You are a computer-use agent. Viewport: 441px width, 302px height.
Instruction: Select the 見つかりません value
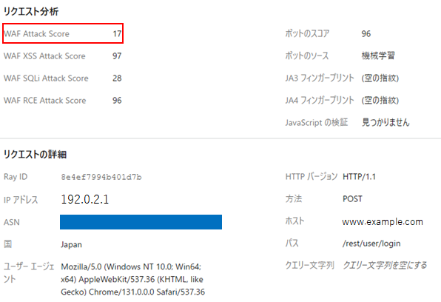click(x=386, y=122)
